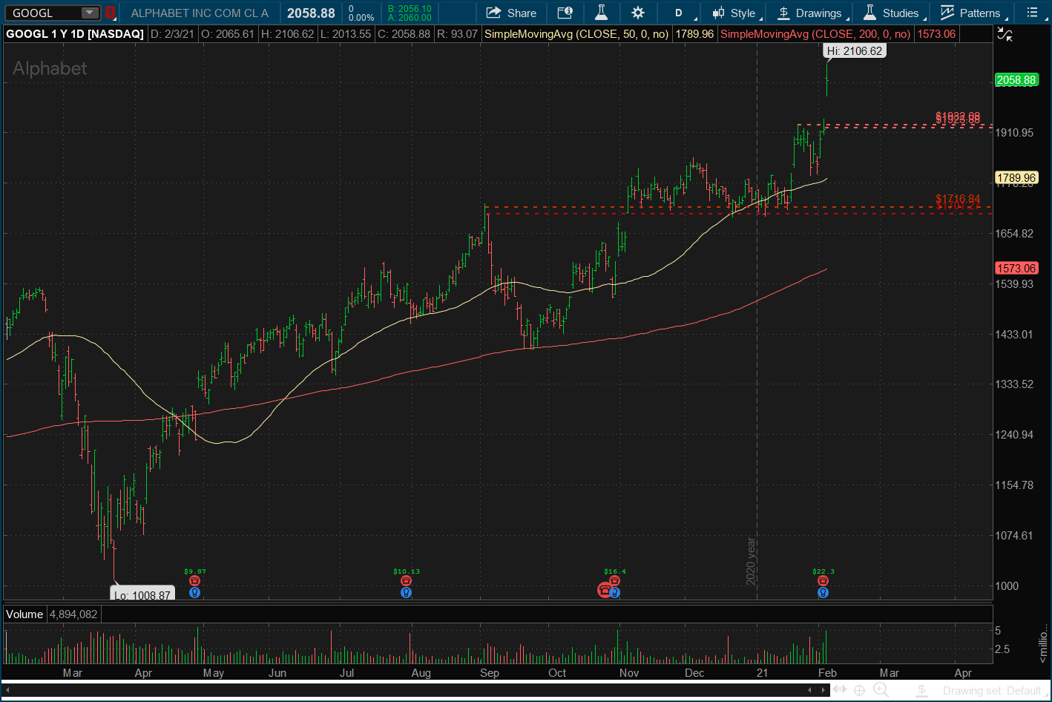Click the blue lightbulb icon under $16.4
This screenshot has width=1052, height=702.
tap(615, 593)
